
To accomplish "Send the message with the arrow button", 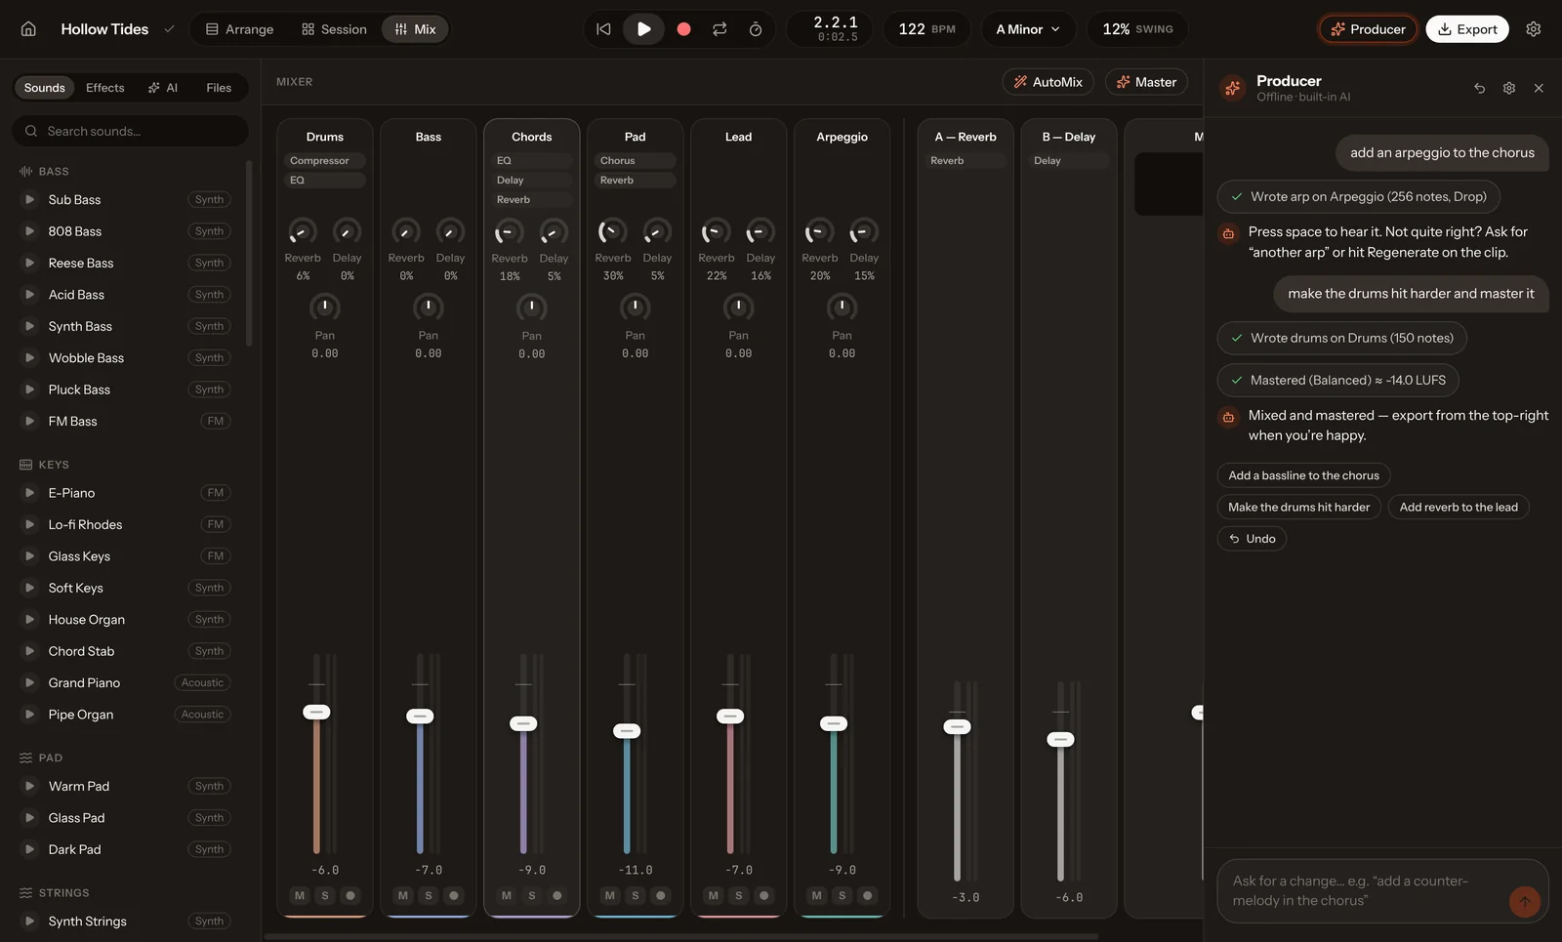I will click(1524, 901).
